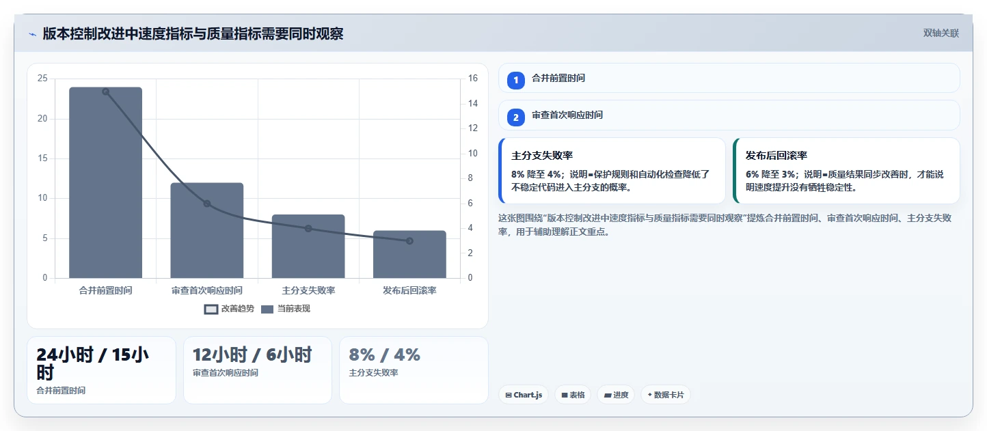Click the 主分支失败率 x-axis label
This screenshot has width=987, height=431.
(x=308, y=290)
